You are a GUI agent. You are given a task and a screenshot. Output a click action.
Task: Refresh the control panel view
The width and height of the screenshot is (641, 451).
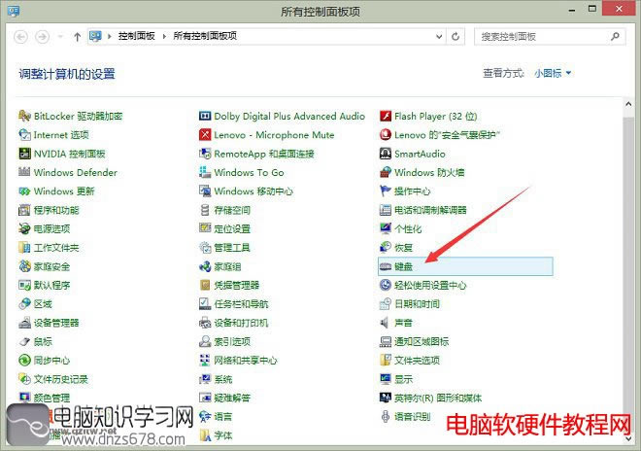455,36
